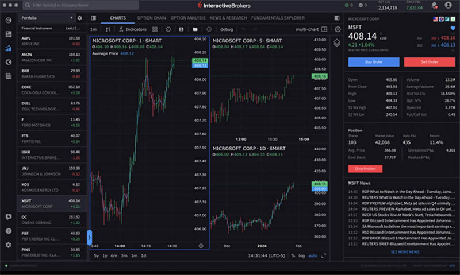This screenshot has height=275, width=460.
Task: Set chart range to 5y
Action: [x=96, y=256]
